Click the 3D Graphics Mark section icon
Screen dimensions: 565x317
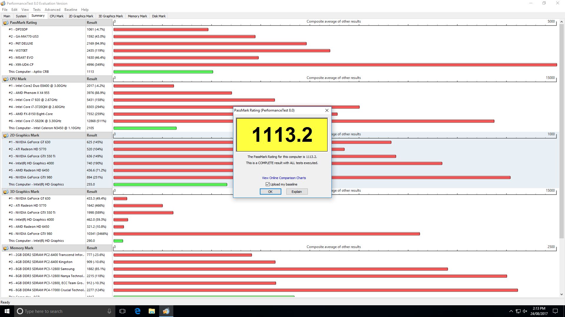pos(6,192)
